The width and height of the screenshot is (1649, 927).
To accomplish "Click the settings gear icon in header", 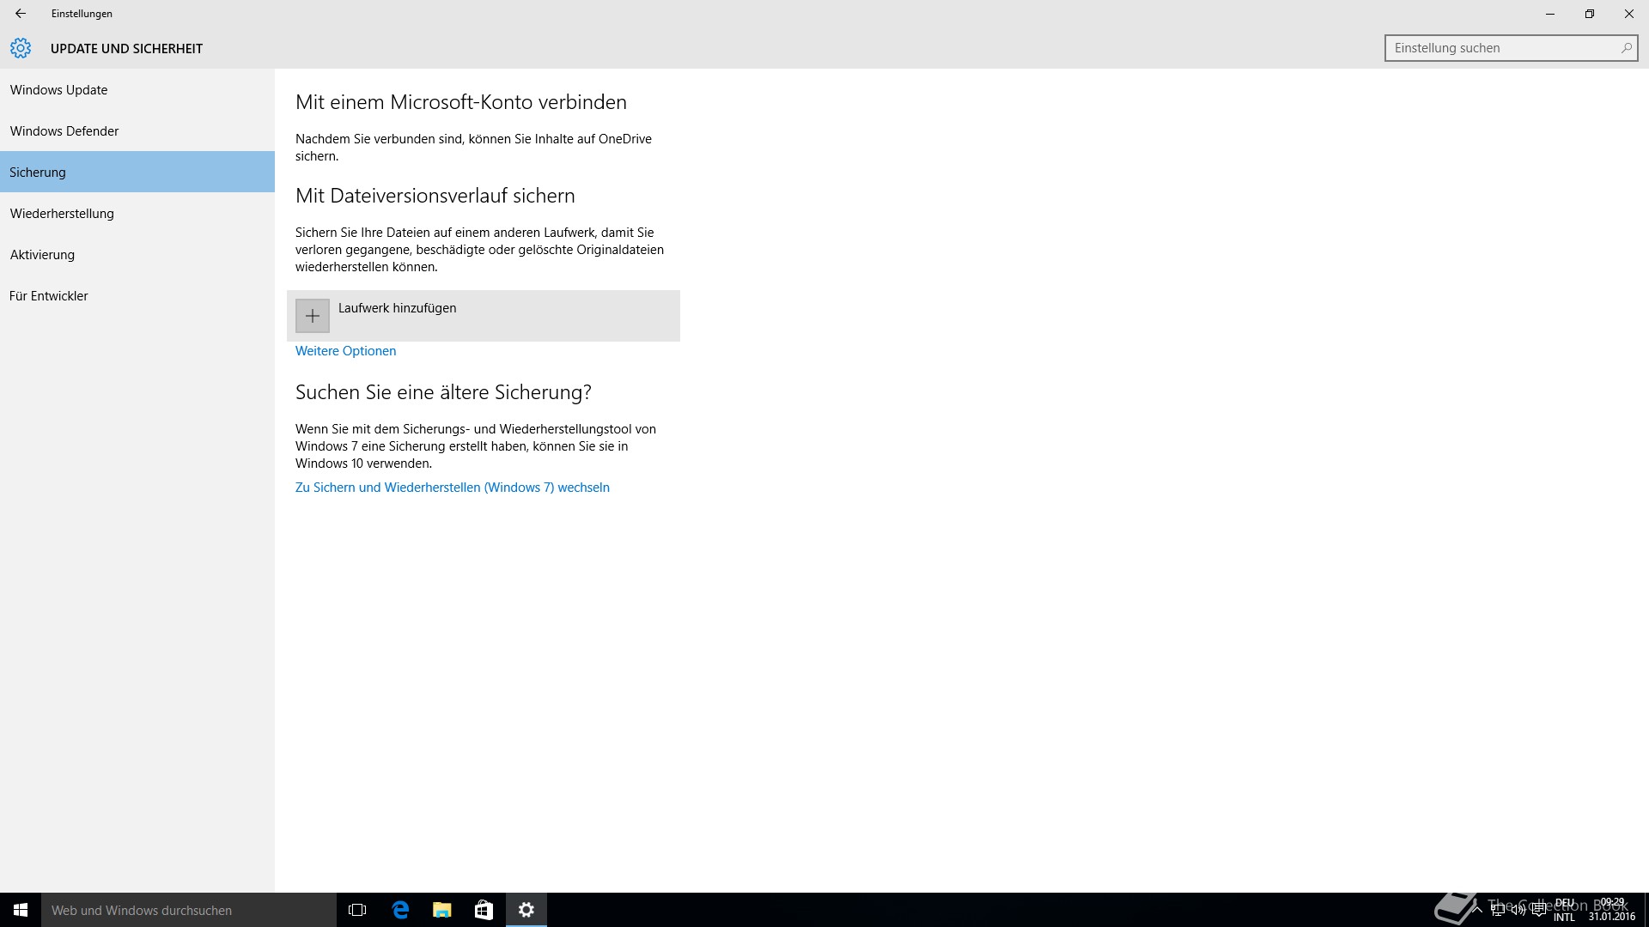I will click(x=21, y=48).
